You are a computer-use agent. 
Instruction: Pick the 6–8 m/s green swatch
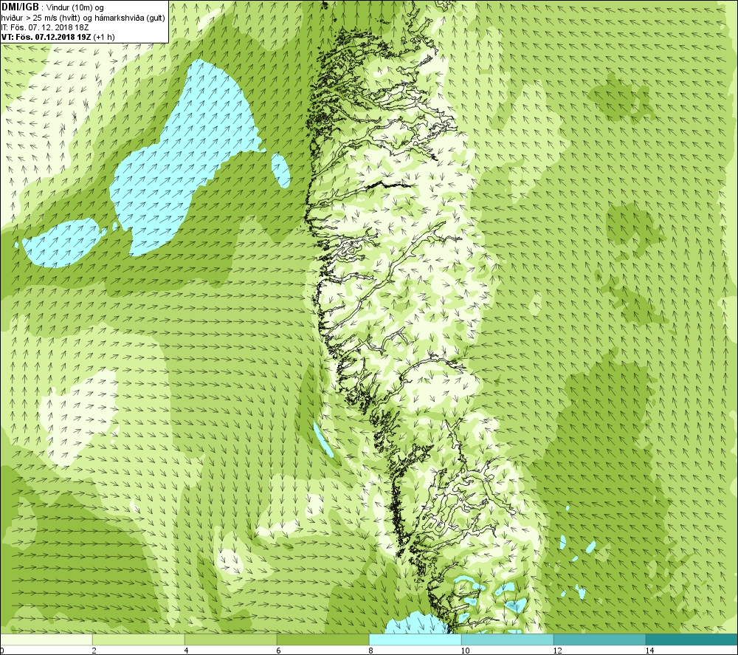click(x=323, y=639)
